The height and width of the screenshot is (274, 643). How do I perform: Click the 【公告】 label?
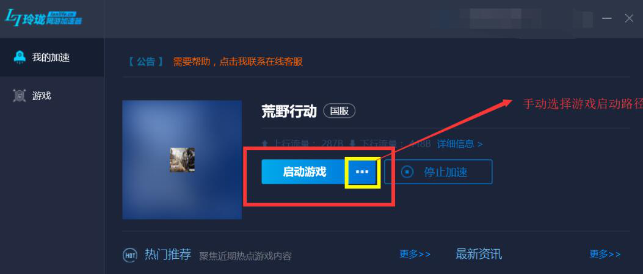[145, 62]
